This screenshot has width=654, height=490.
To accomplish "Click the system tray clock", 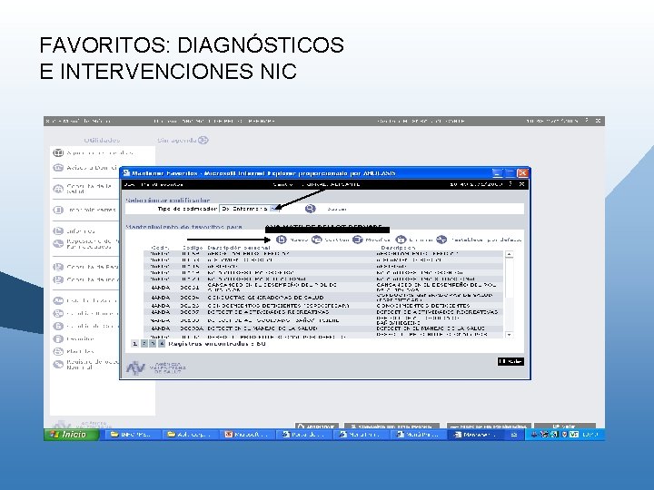I will click(590, 435).
